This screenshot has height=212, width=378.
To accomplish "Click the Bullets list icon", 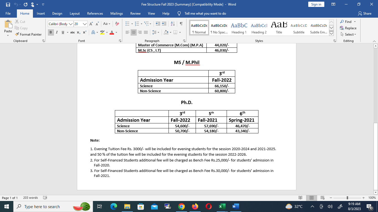I will [x=128, y=24].
